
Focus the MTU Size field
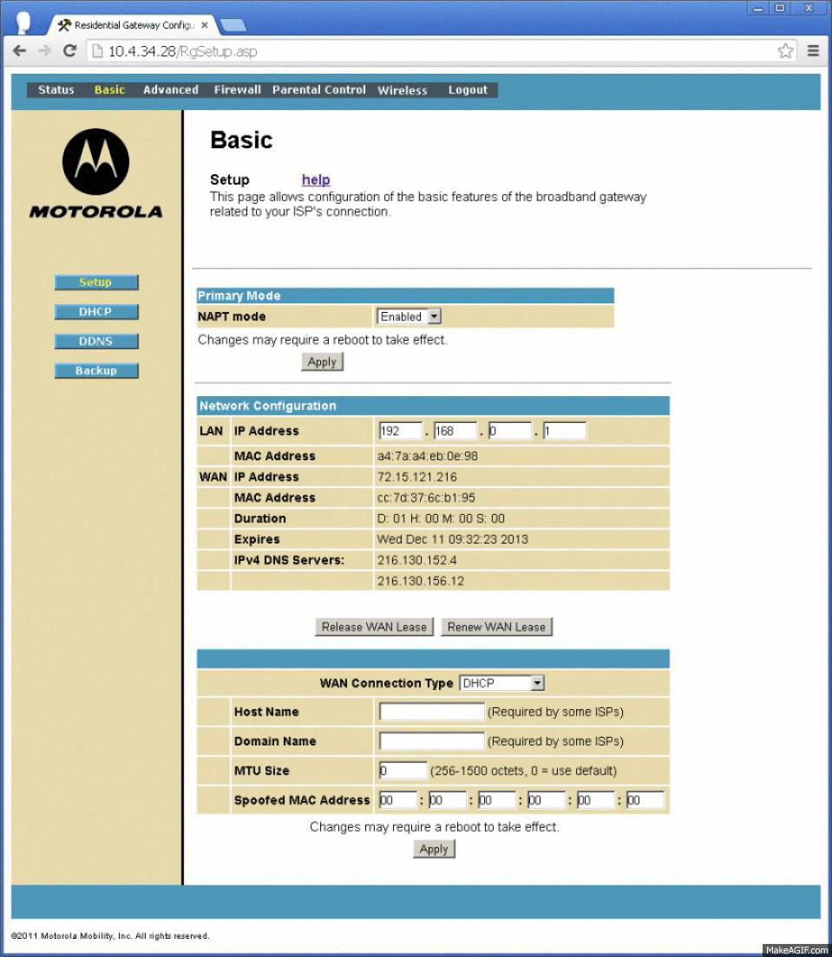tap(403, 771)
